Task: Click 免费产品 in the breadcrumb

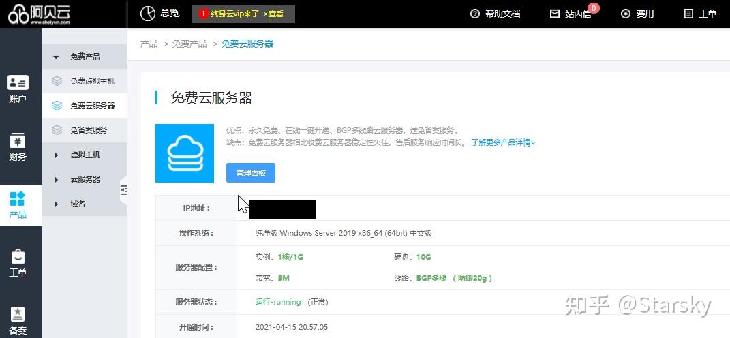Action: point(189,44)
